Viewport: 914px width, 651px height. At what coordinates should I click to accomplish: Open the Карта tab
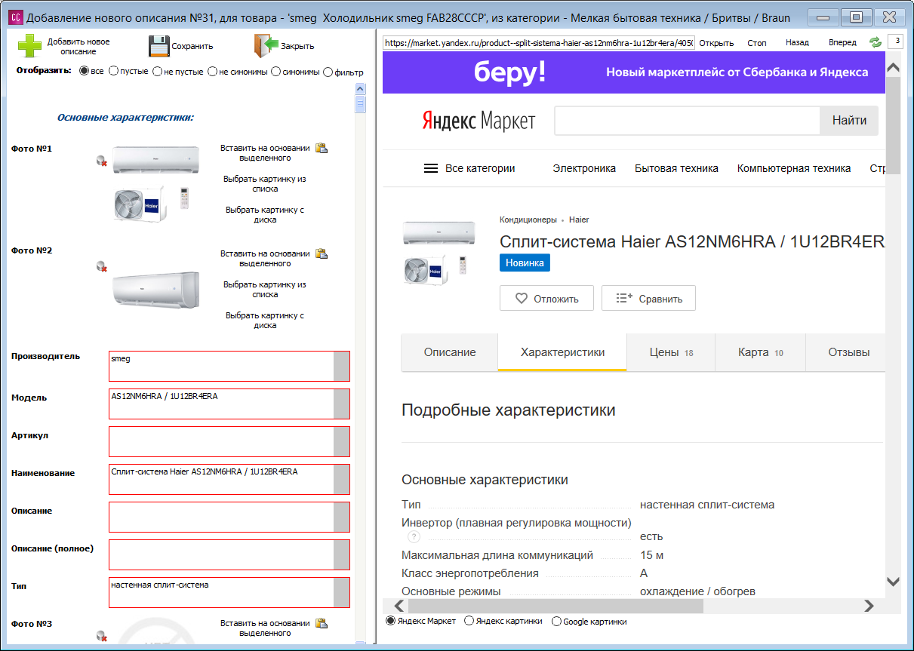[761, 352]
